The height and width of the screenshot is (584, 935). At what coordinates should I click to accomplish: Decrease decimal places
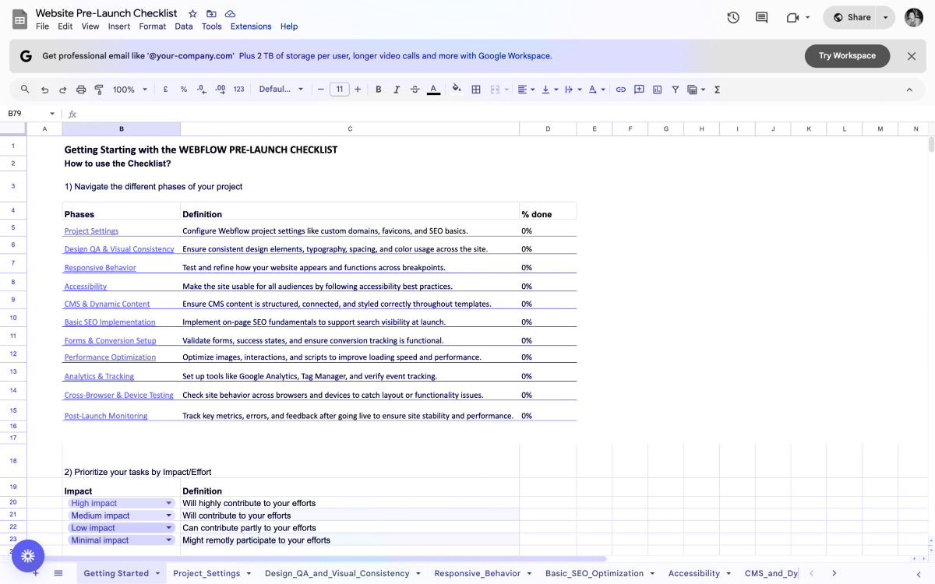202,90
